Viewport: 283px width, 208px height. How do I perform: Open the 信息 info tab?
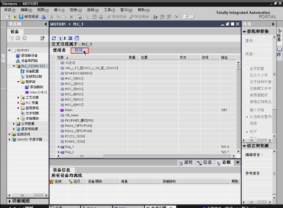[205, 163]
